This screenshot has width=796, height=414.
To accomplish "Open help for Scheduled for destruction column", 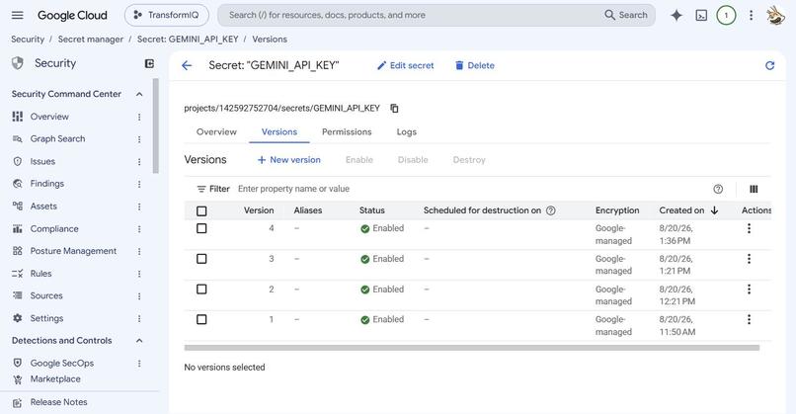I will 550,210.
